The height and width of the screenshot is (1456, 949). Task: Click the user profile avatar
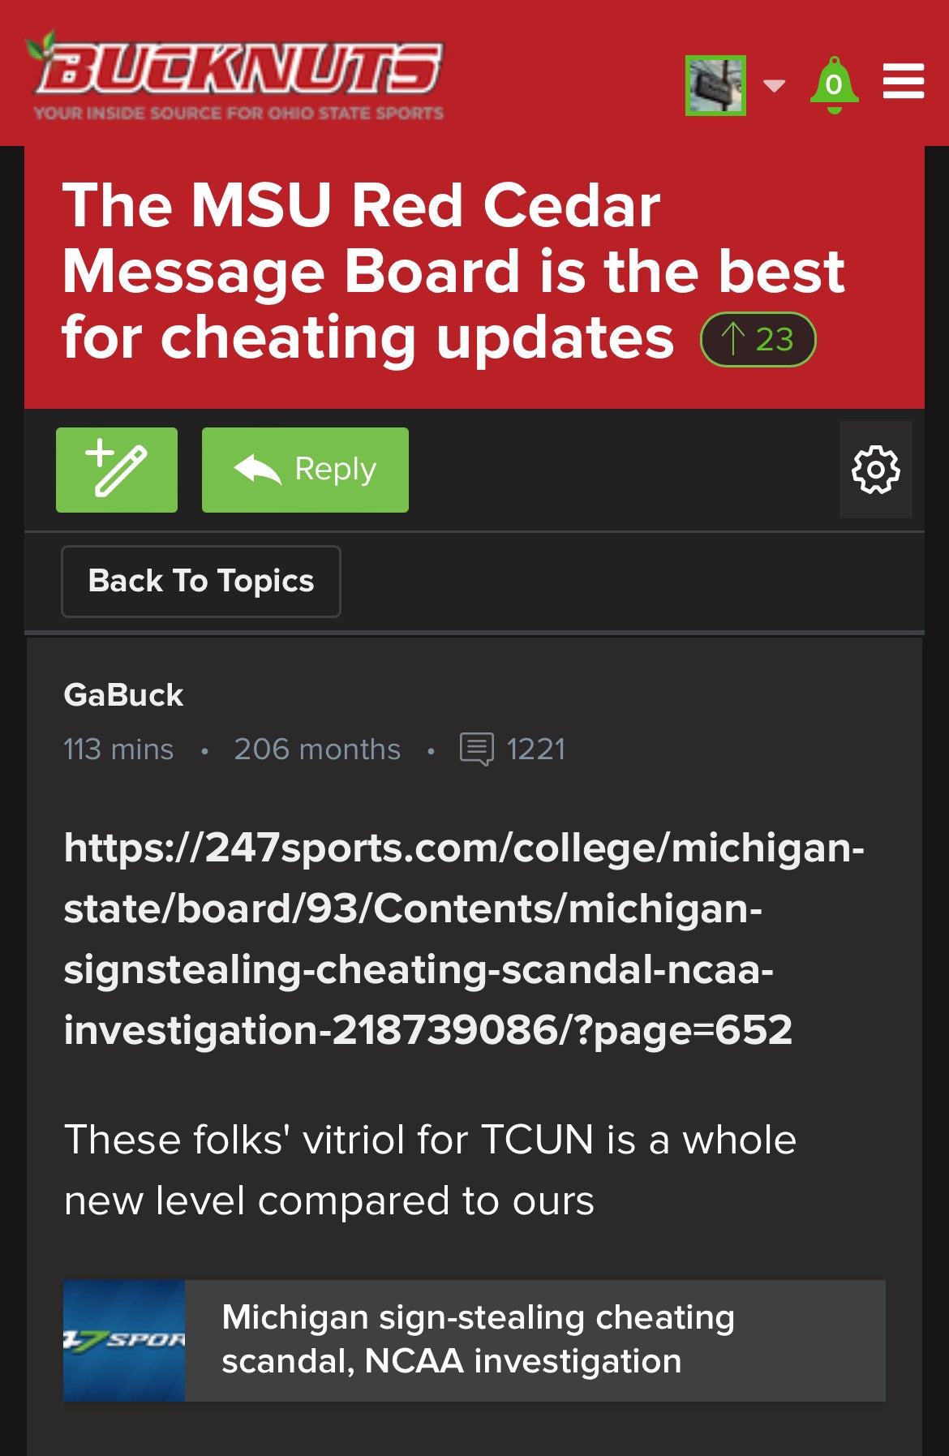pyautogui.click(x=715, y=85)
